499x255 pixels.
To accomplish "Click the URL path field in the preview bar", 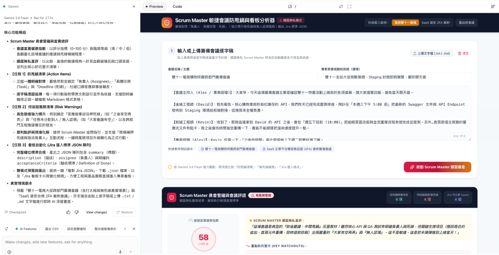I will [315, 6].
